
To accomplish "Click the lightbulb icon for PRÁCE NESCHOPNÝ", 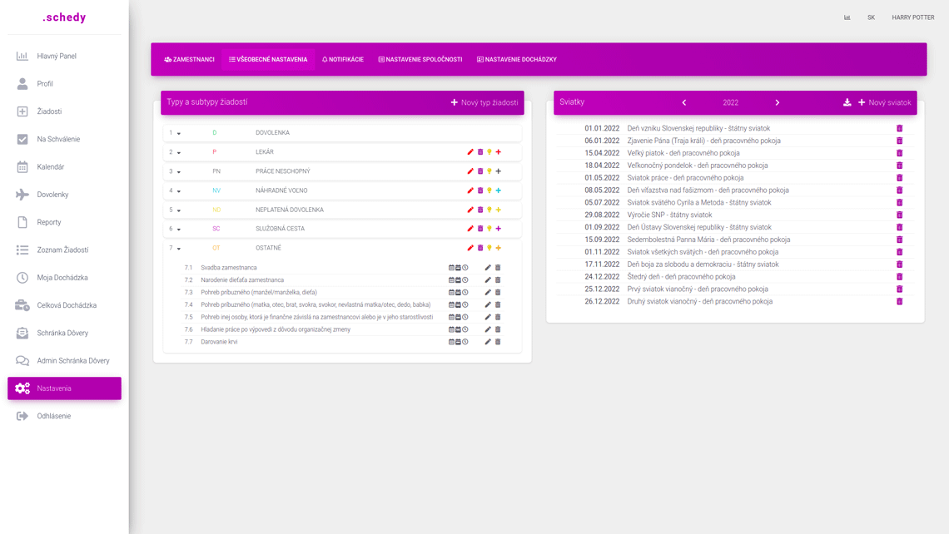I will coord(490,171).
